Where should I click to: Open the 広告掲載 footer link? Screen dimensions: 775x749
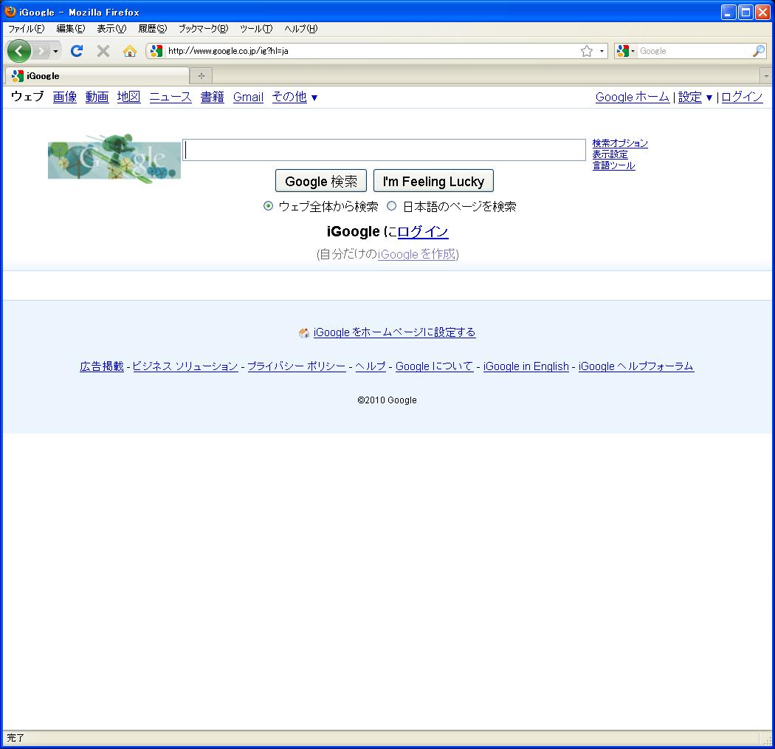(x=102, y=366)
